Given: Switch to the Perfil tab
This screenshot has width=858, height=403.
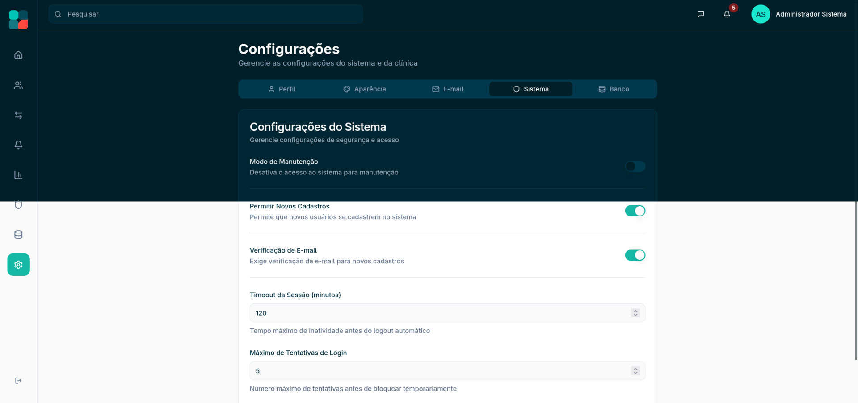Looking at the screenshot, I should tap(282, 89).
